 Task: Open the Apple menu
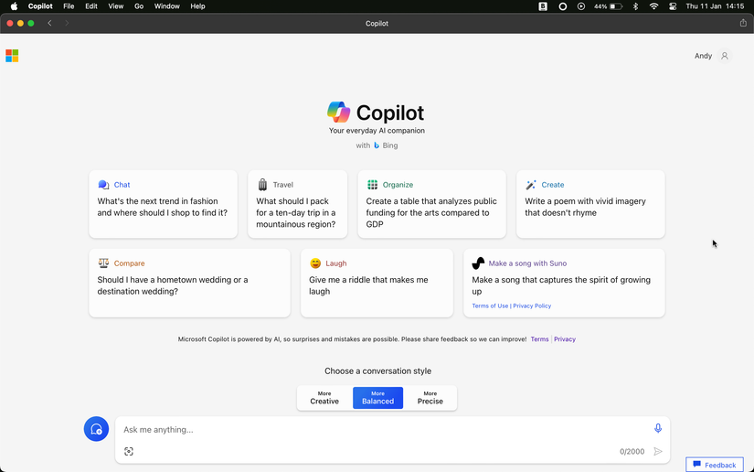[14, 6]
